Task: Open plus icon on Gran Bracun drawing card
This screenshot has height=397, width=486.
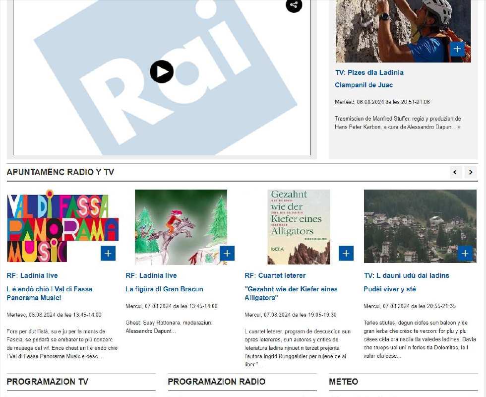Action: 227,254
